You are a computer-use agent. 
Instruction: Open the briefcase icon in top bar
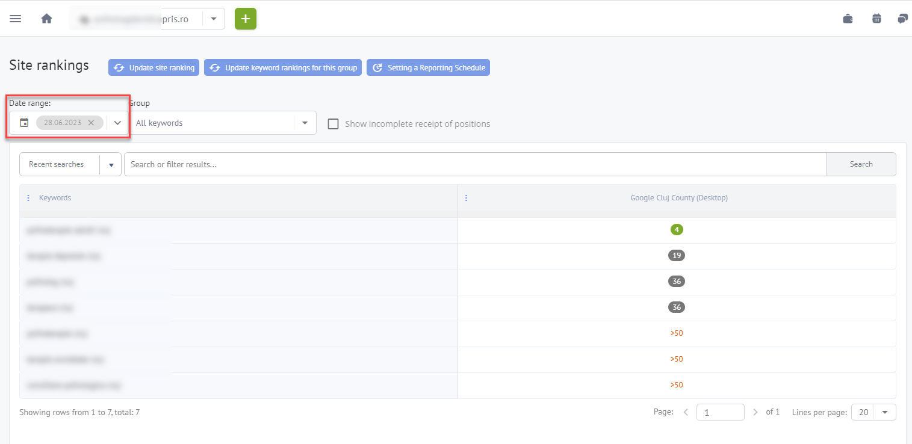click(x=848, y=19)
